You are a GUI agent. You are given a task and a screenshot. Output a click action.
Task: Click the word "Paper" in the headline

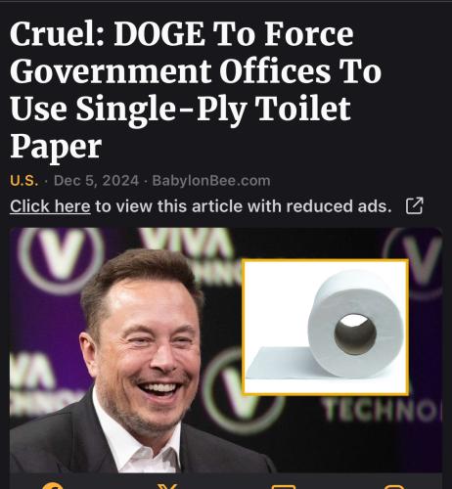[x=56, y=147]
